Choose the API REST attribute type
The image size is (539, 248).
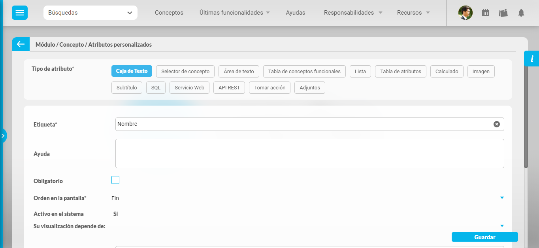[229, 88]
